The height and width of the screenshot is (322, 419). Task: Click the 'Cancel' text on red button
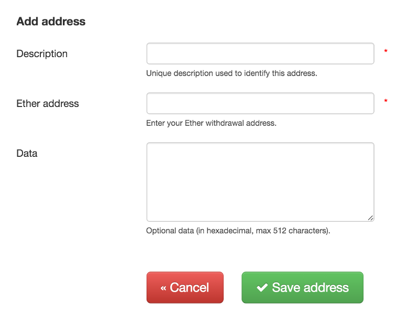(x=190, y=288)
